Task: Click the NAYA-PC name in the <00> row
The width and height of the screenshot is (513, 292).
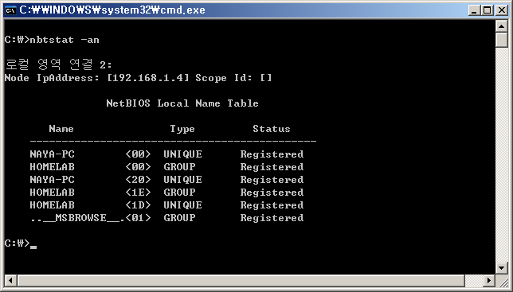Action: click(x=52, y=154)
